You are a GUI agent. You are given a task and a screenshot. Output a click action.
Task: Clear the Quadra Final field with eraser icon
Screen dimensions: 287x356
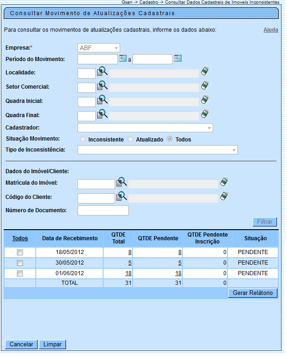coord(205,114)
